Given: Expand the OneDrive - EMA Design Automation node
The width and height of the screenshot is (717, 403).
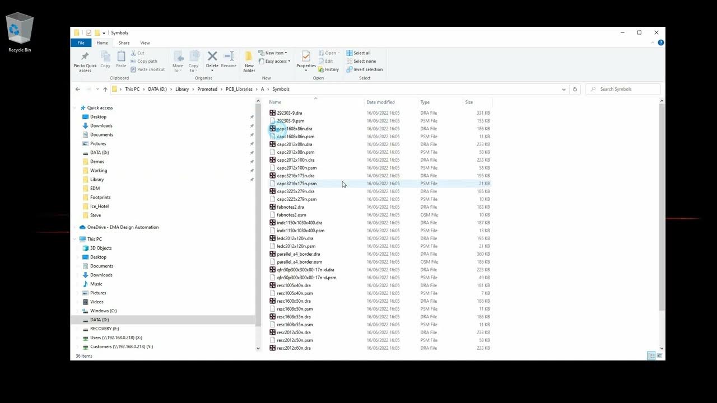Looking at the screenshot, I should point(76,227).
